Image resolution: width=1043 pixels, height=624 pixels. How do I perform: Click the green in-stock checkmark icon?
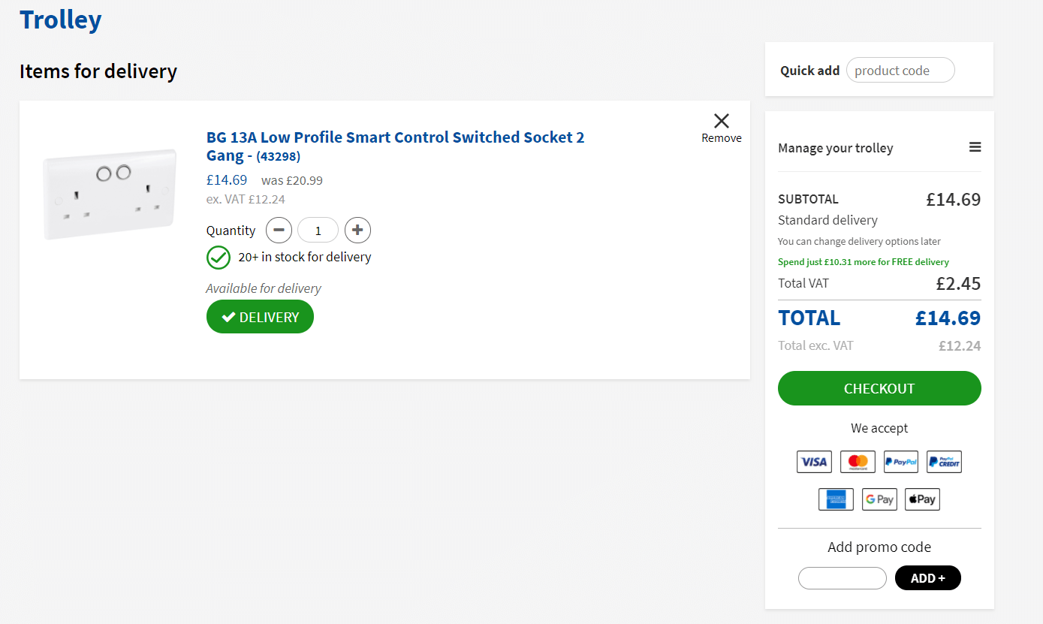pos(218,257)
